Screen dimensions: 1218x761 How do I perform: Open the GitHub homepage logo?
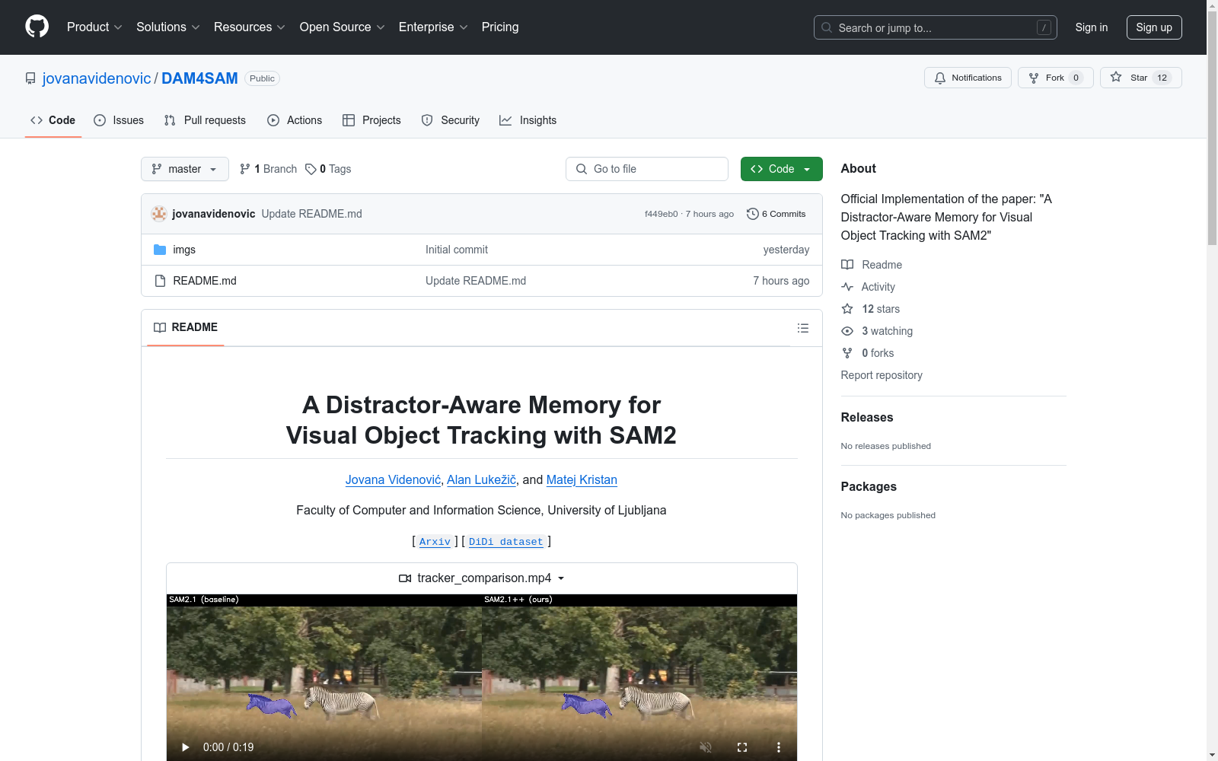point(37,27)
